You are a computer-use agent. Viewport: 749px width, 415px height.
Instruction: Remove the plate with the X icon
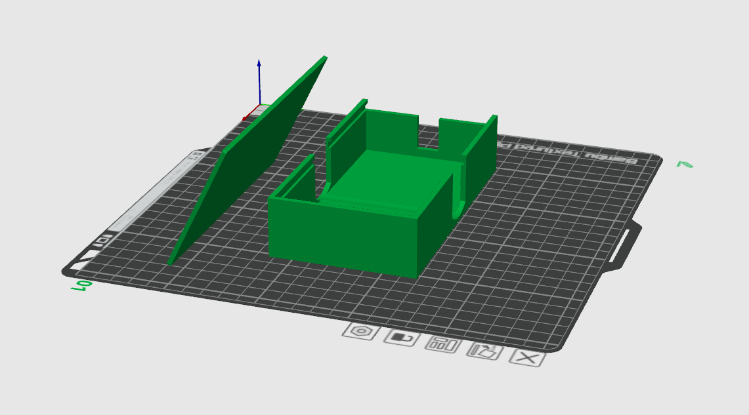[x=527, y=358]
